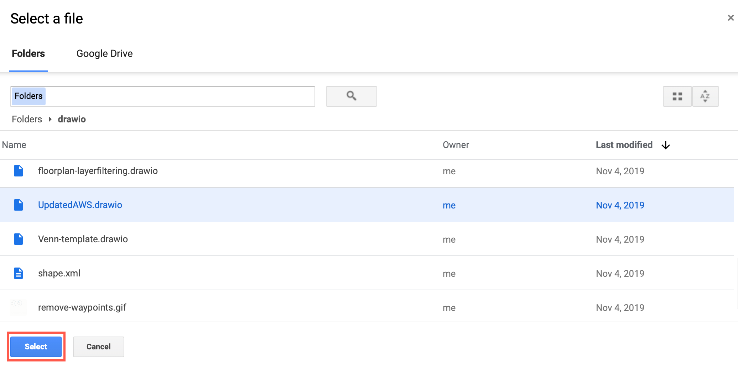Click the A-Z sort icon
738x370 pixels.
(705, 96)
